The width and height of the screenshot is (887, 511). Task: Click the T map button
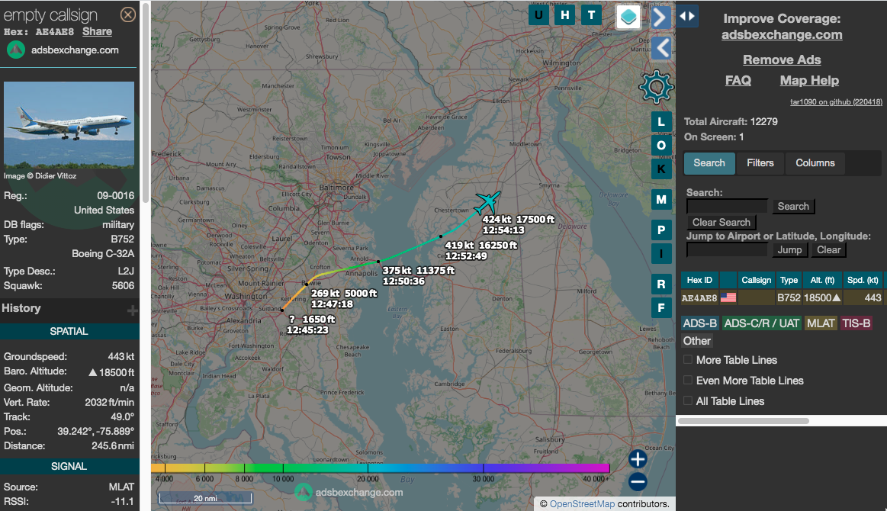click(x=591, y=15)
